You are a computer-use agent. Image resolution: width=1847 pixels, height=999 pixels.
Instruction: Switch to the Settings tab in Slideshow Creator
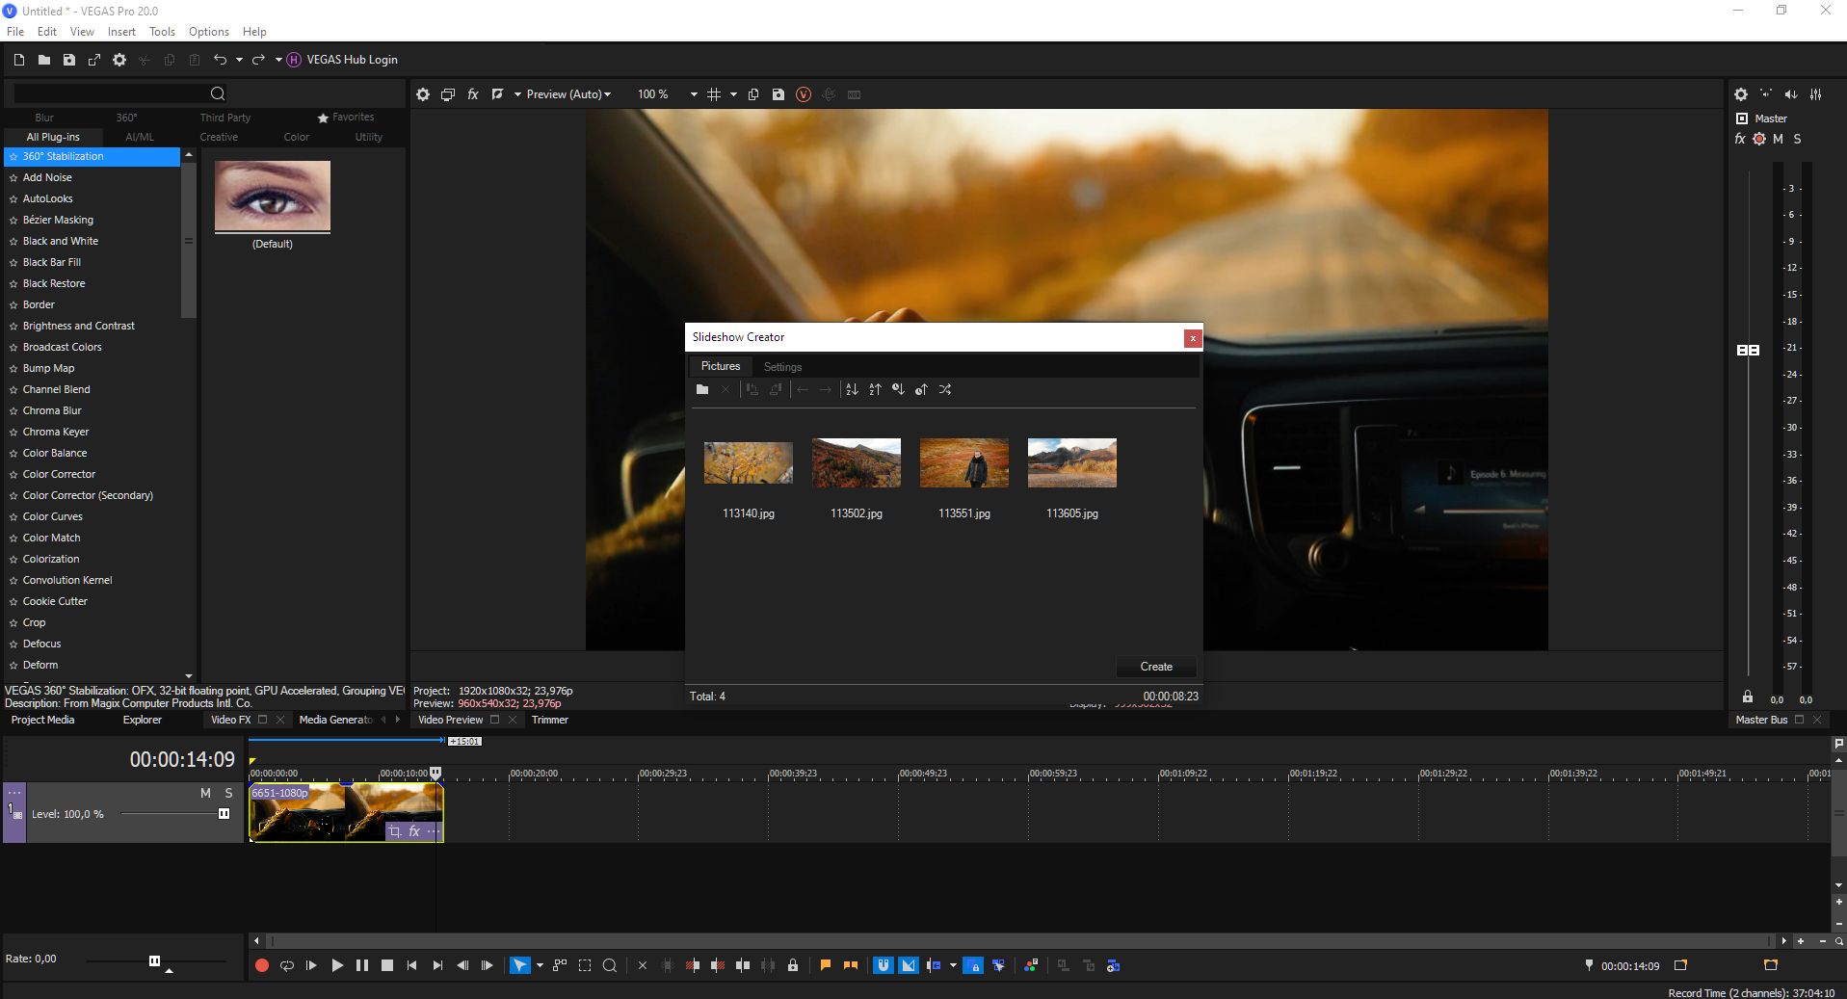point(782,367)
